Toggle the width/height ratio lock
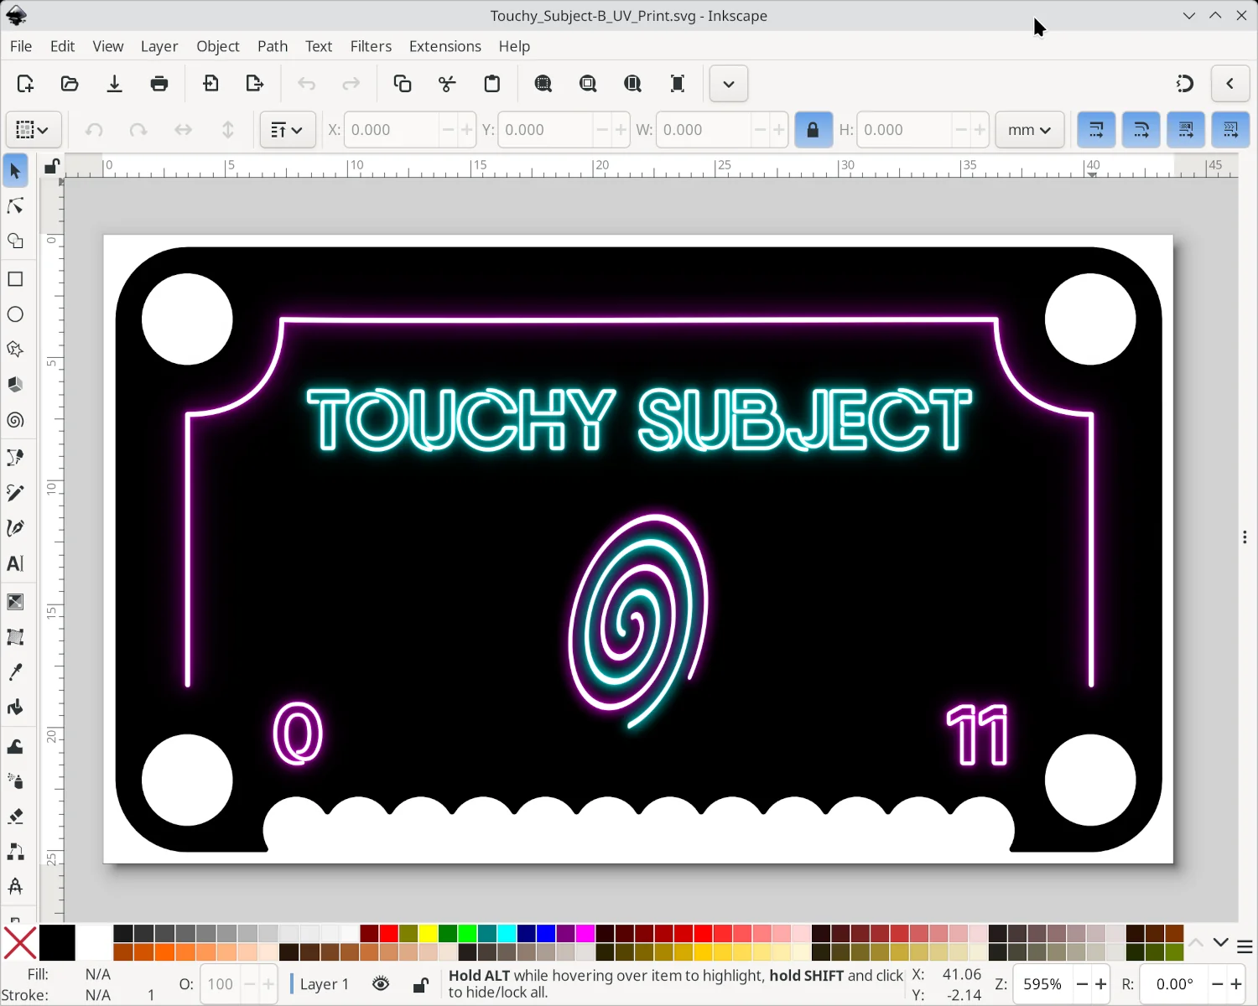The width and height of the screenshot is (1258, 1006). [x=812, y=130]
